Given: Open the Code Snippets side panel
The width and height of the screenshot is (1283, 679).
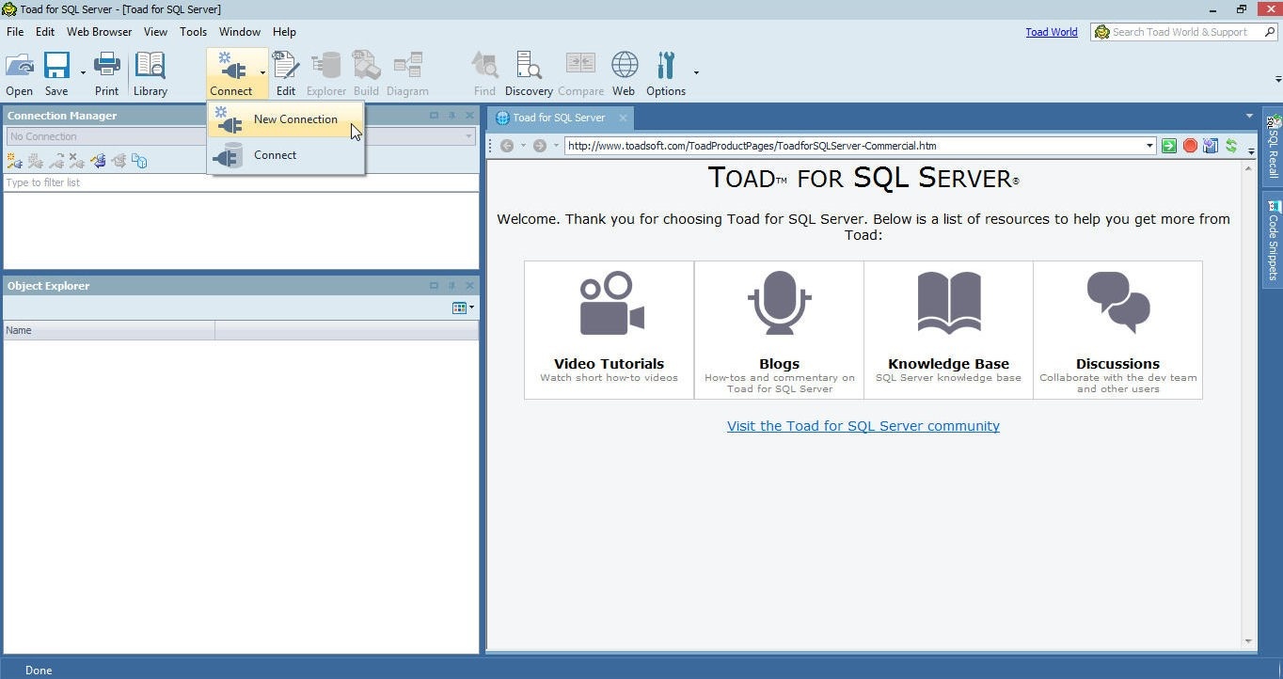Looking at the screenshot, I should coord(1273,241).
